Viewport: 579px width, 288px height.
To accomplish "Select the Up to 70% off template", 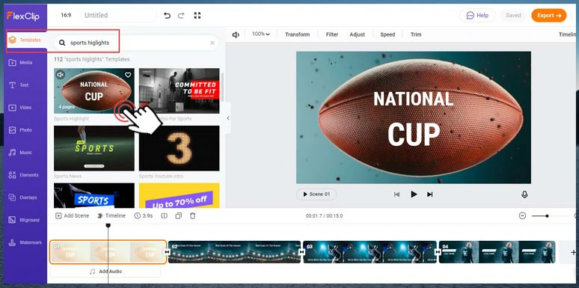I will 179,195.
